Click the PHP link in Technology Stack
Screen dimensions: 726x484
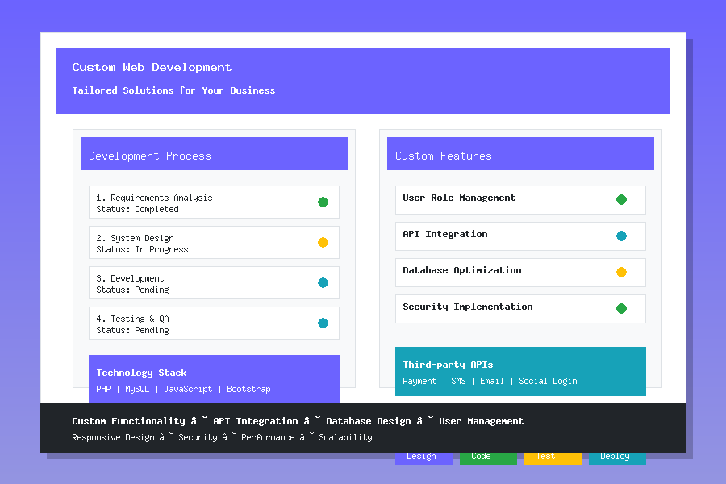point(103,389)
